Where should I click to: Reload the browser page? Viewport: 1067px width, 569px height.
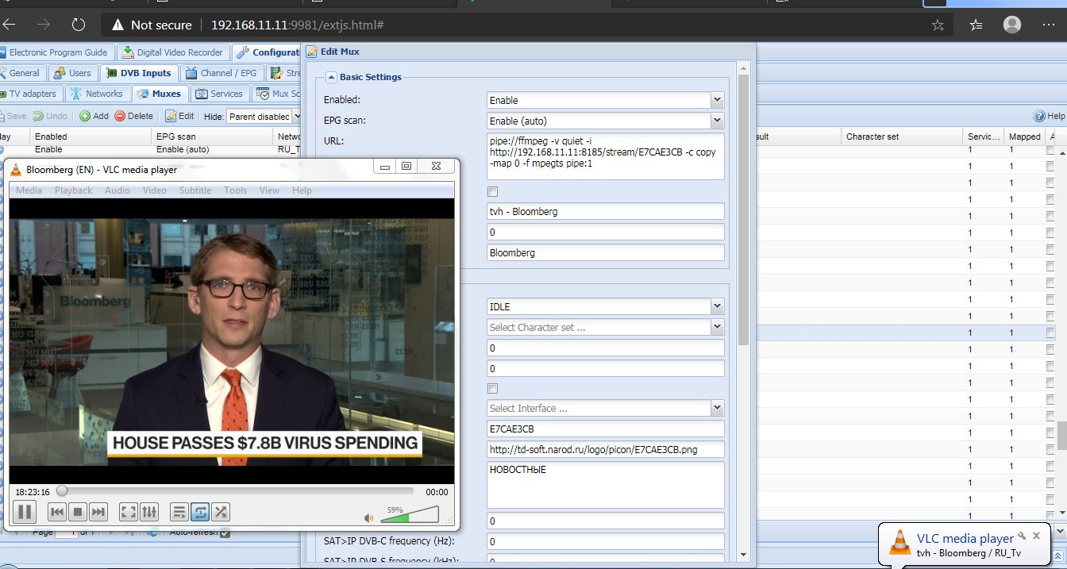coord(78,25)
